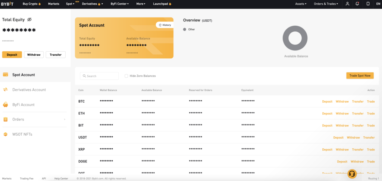382x181 pixels.
Task: Select Spot Account in the sidebar
Action: [x=35, y=75]
